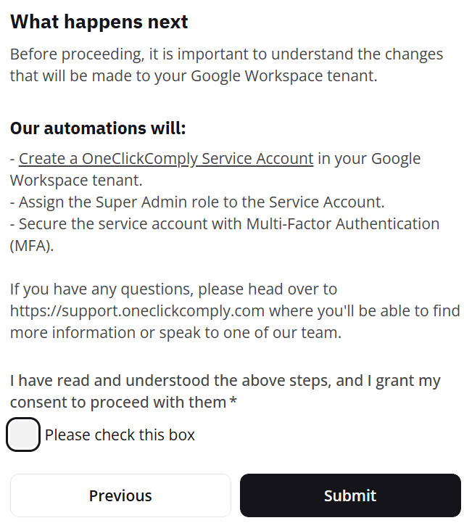This screenshot has height=523, width=464.
Task: Click the 'I have read and understood' consent label
Action: point(225,381)
